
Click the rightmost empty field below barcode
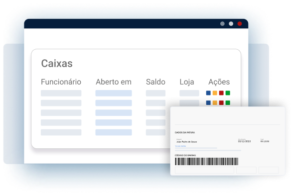point(269,170)
